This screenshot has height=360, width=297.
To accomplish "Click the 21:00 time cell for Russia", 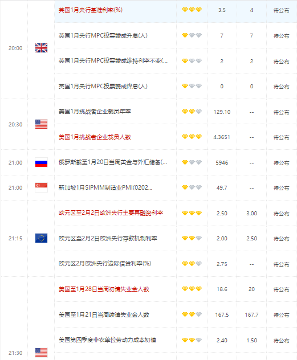I will tap(15, 162).
